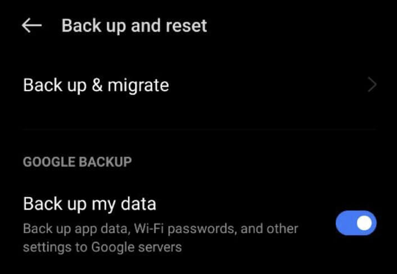Viewport: 397px width, 274px height.
Task: Click the Back up my data label
Action: pyautogui.click(x=89, y=203)
